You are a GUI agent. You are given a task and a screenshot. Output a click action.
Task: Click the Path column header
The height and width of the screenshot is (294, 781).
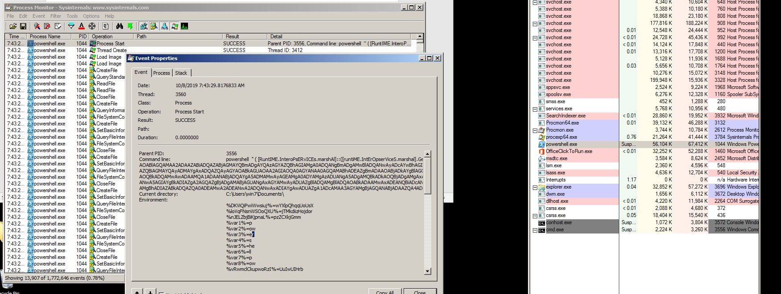(178, 36)
